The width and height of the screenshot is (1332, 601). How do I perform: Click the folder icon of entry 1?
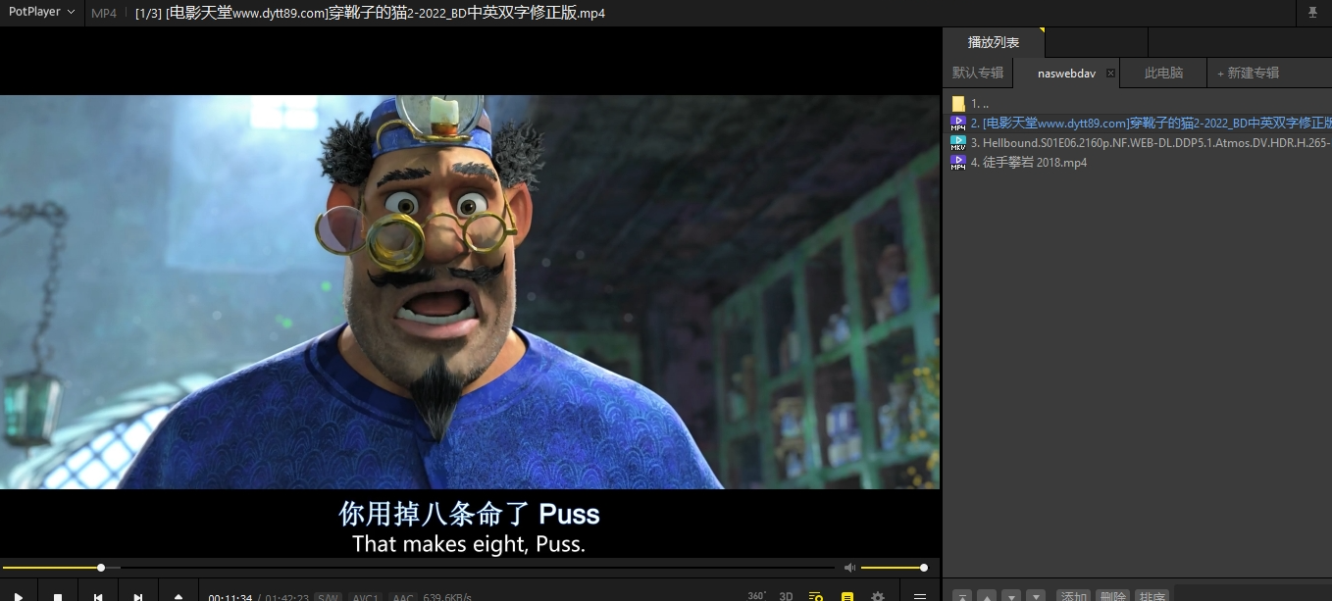coord(958,103)
